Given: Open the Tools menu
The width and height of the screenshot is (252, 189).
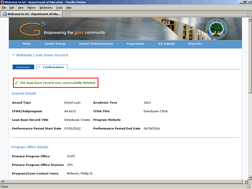Looking at the screenshot, I should pos(59,8).
